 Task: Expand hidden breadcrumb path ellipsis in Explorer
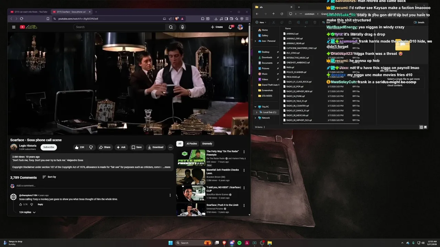point(300,14)
